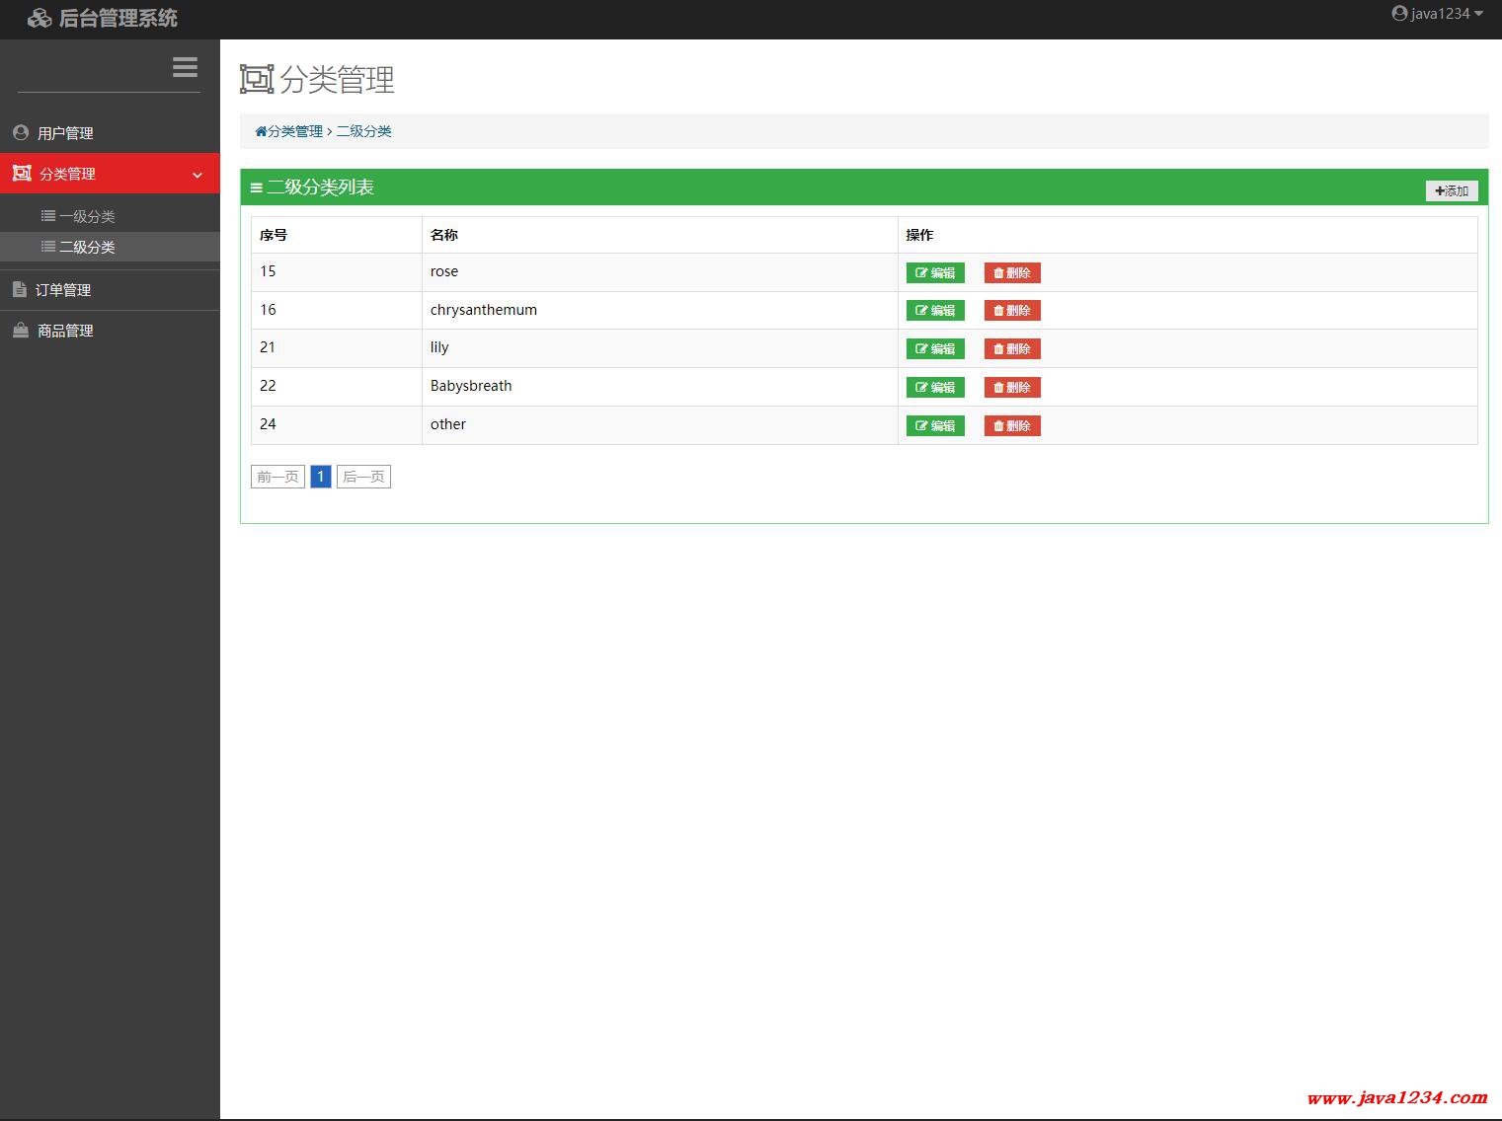Screen dimensions: 1502x1121
Task: Click serial number cell 15
Action: pos(337,272)
